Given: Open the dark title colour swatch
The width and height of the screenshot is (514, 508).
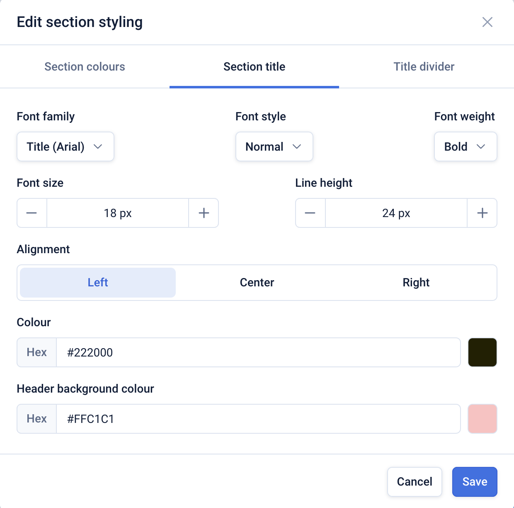Looking at the screenshot, I should click(x=482, y=352).
